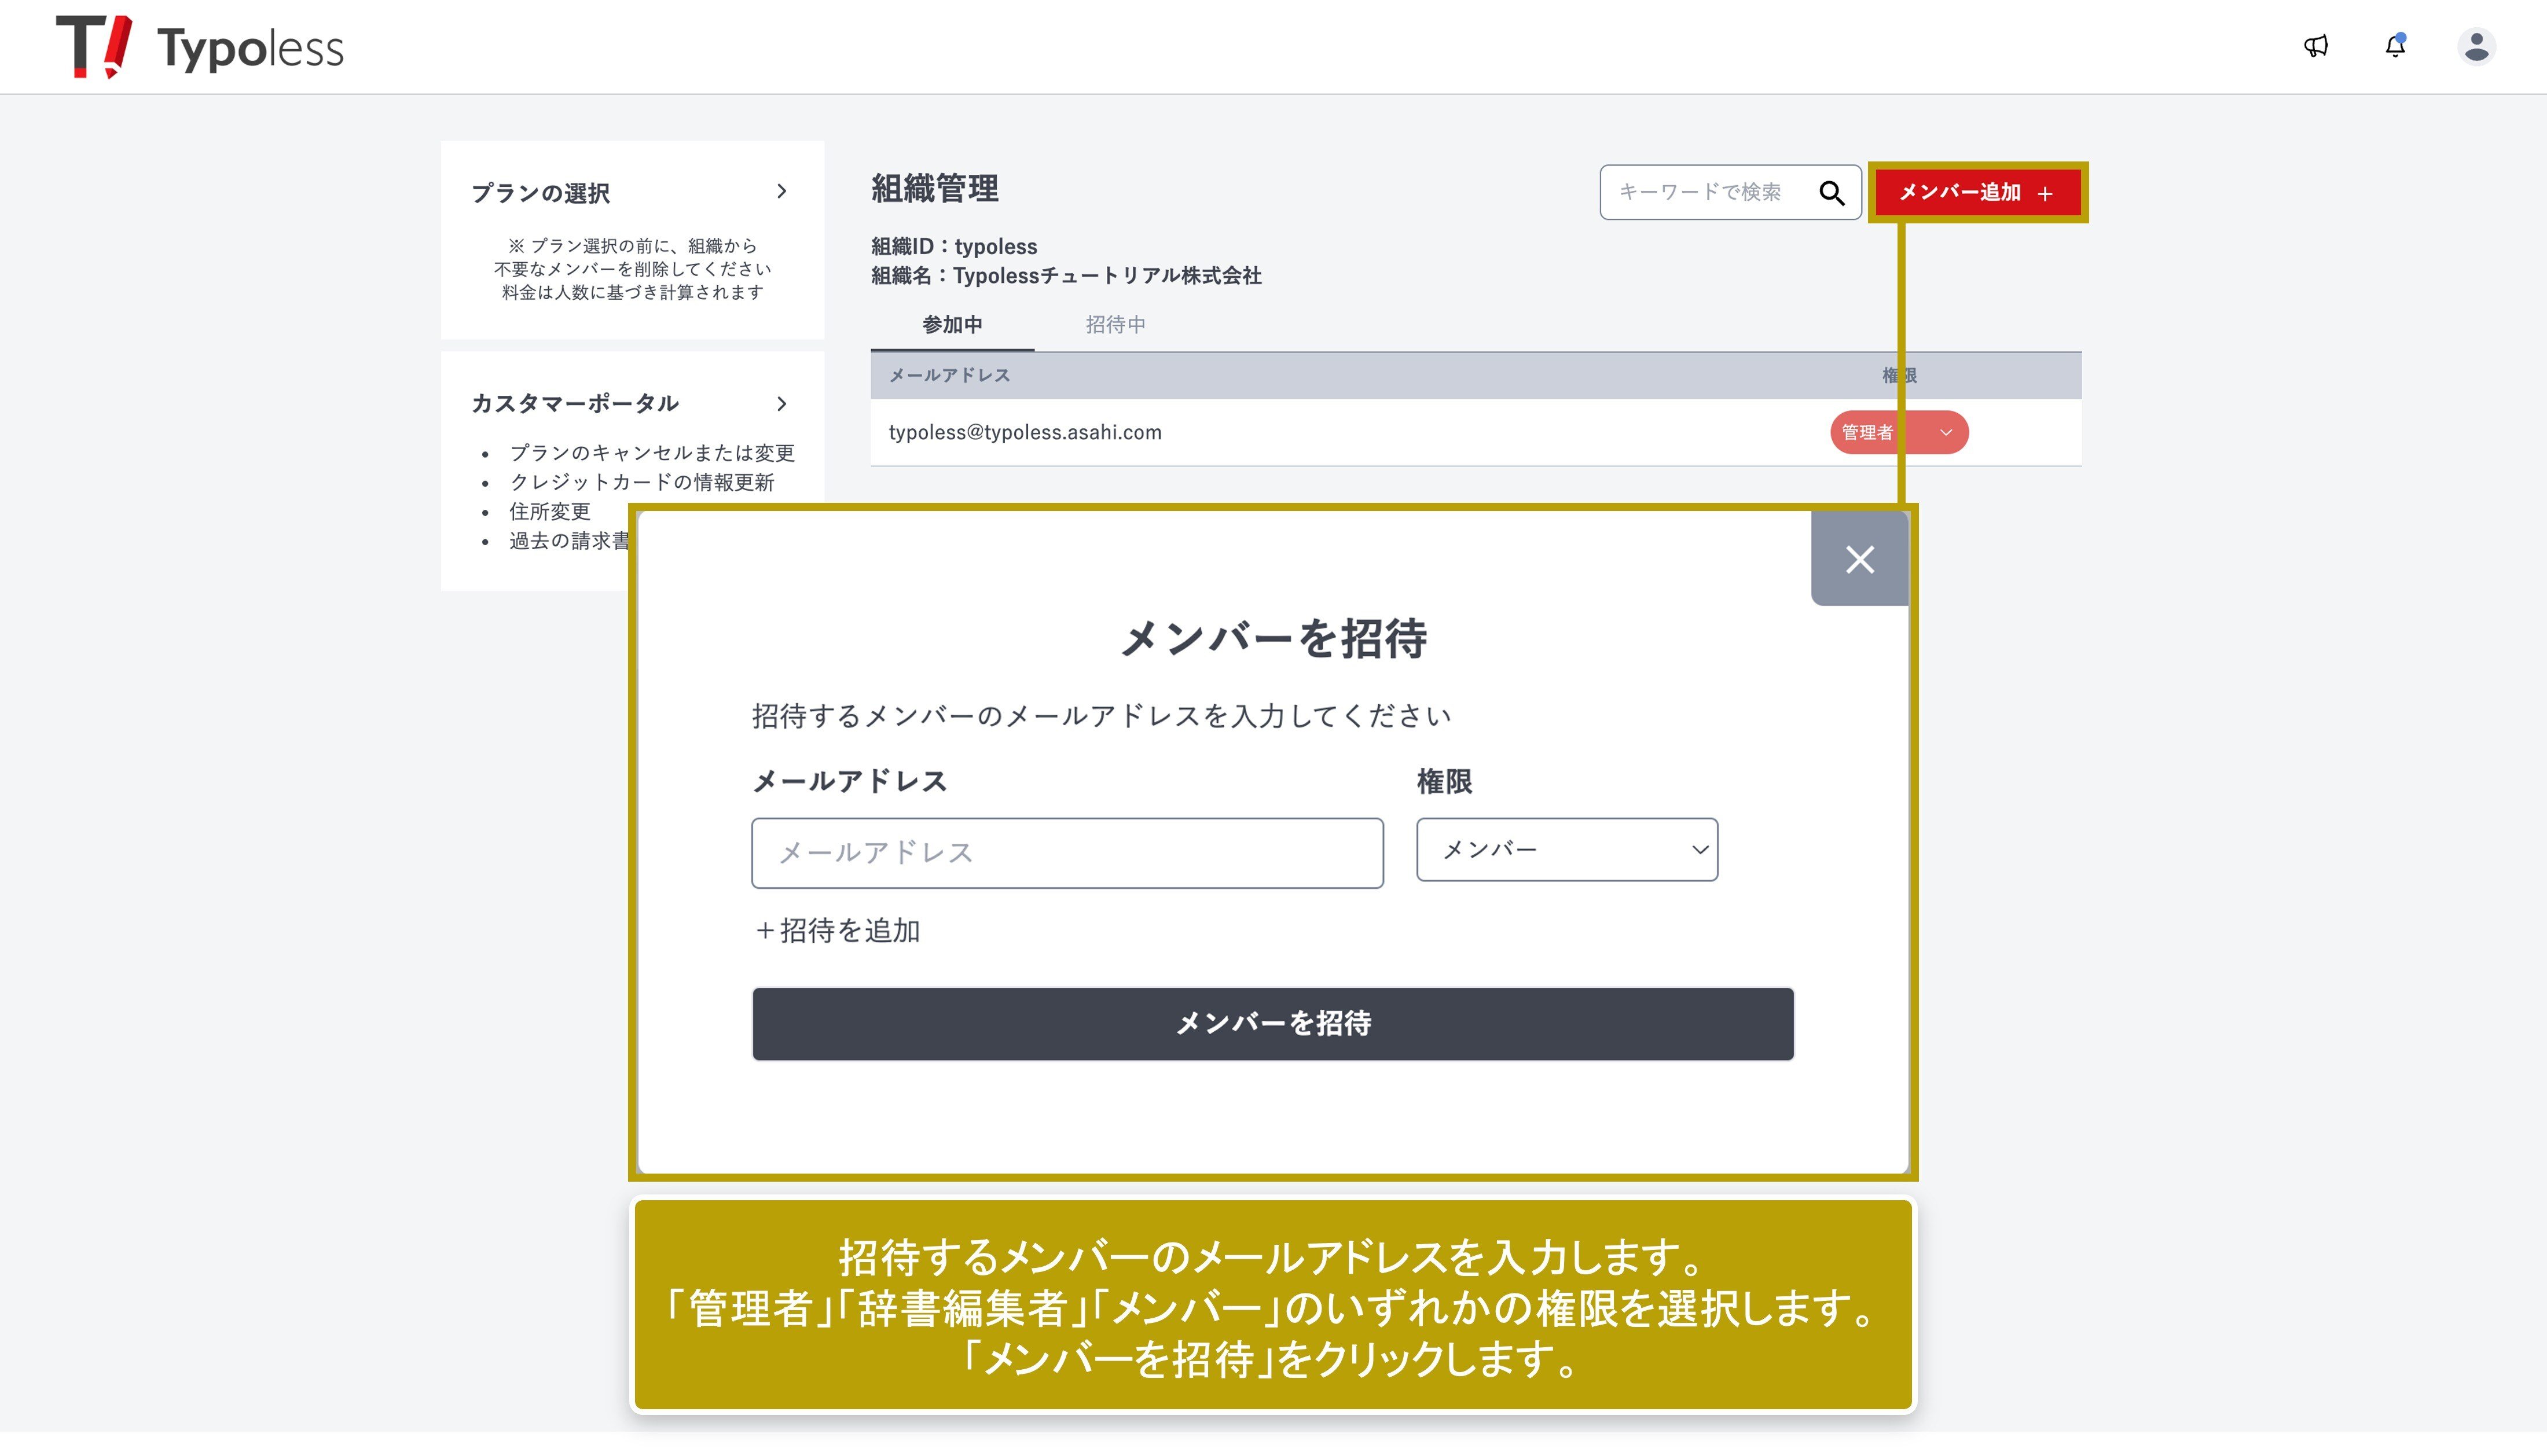The height and width of the screenshot is (1456, 2547).
Task: Click the search magnifier icon
Action: tap(1831, 192)
